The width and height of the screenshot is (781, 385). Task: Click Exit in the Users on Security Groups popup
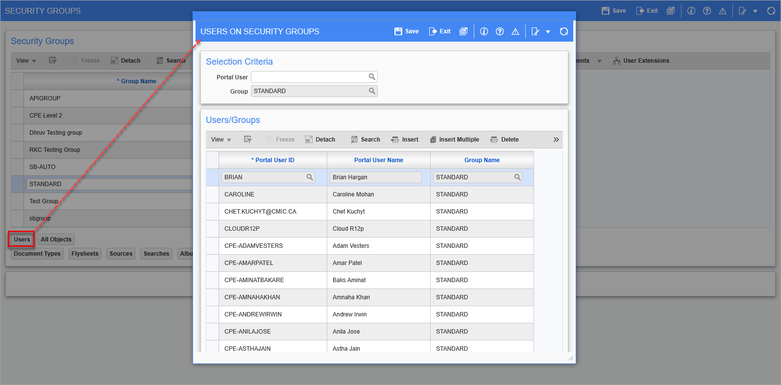(x=439, y=31)
